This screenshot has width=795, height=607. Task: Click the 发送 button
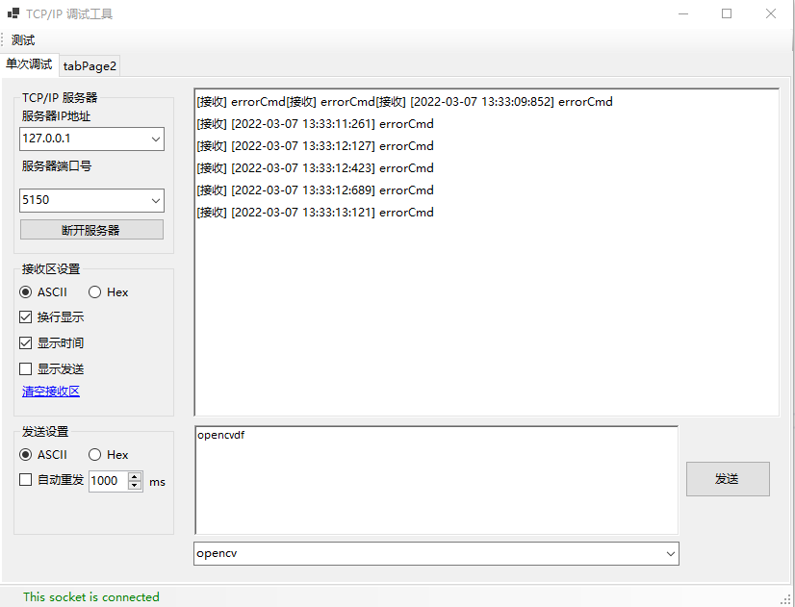[x=727, y=479]
